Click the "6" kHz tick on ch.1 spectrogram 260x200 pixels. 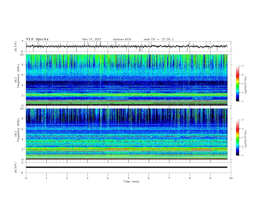point(23,75)
